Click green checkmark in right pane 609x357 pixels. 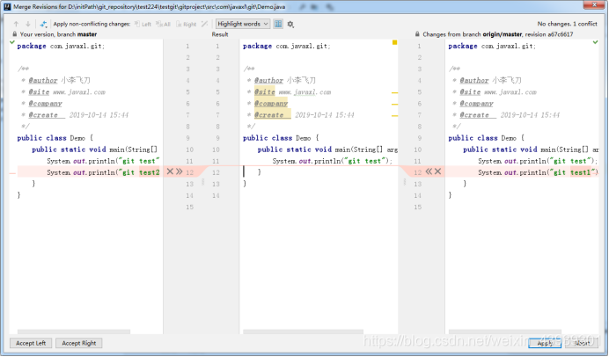[x=596, y=42]
